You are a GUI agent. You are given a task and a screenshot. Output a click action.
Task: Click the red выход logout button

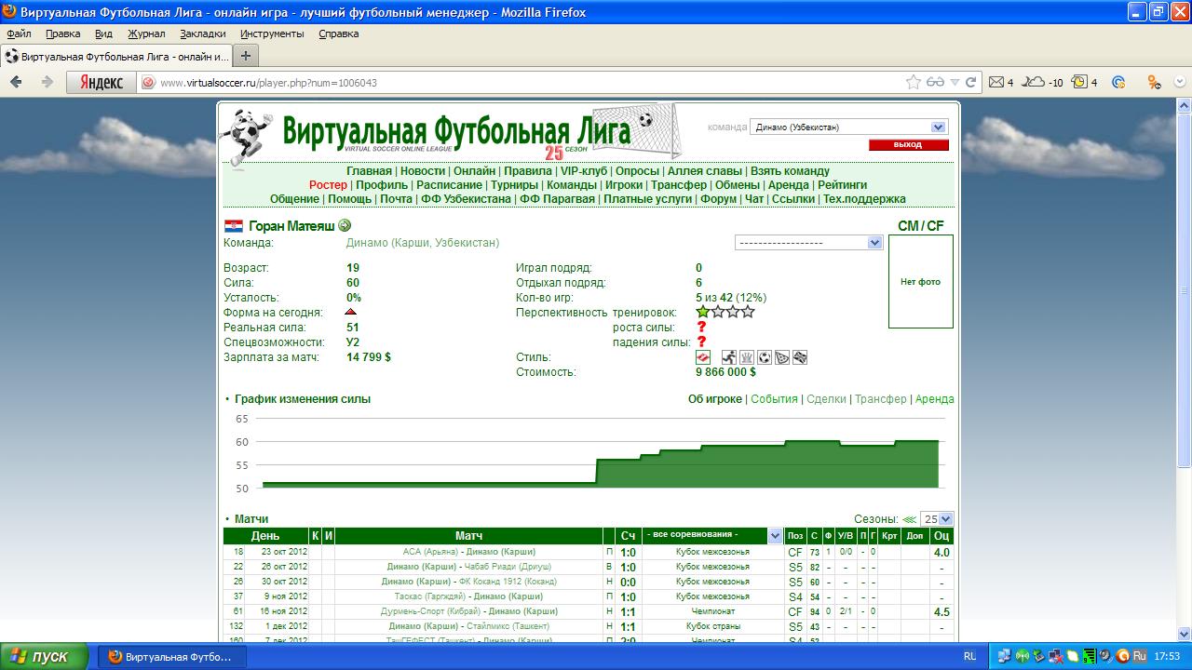click(908, 145)
